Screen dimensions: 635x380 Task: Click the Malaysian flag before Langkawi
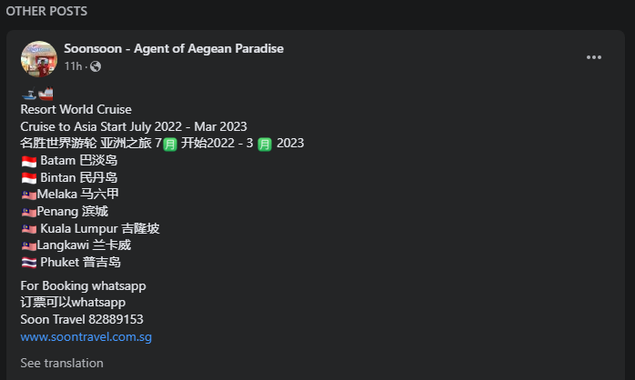tap(29, 246)
